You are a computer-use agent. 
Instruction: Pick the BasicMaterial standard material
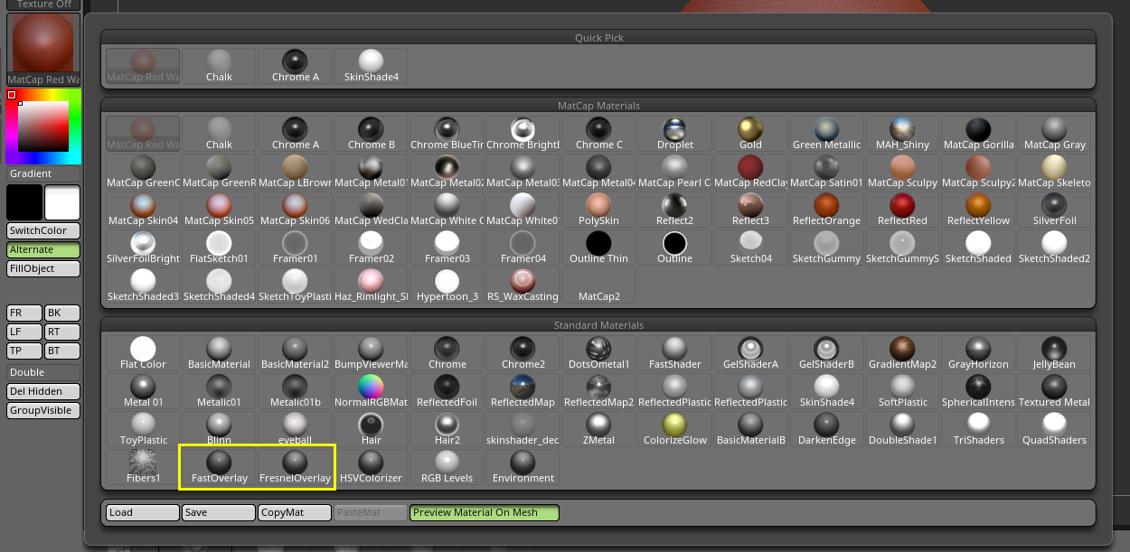219,353
